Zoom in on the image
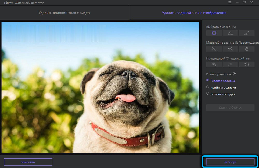The image size is (259, 168). click(x=214, y=48)
